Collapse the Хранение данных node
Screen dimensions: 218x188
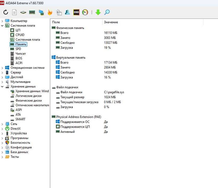coord(2,86)
